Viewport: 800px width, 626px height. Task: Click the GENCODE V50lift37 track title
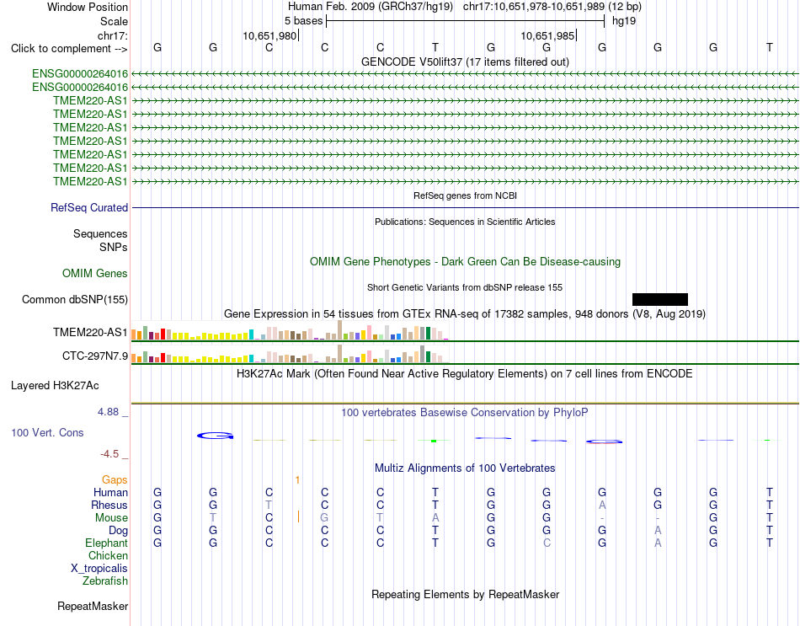point(465,62)
